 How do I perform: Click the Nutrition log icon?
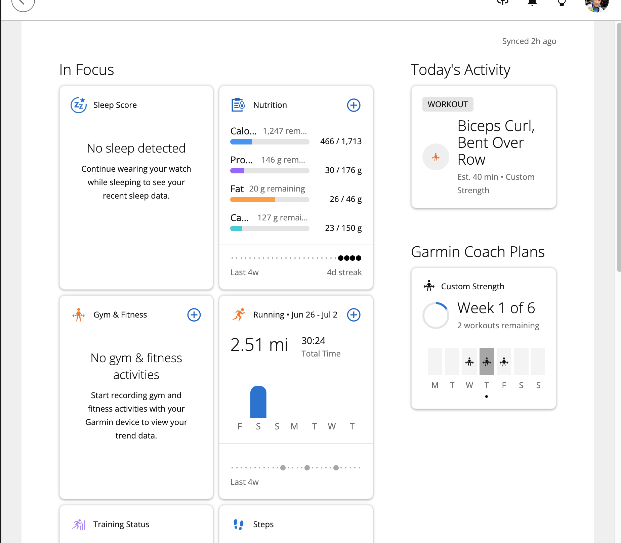238,105
